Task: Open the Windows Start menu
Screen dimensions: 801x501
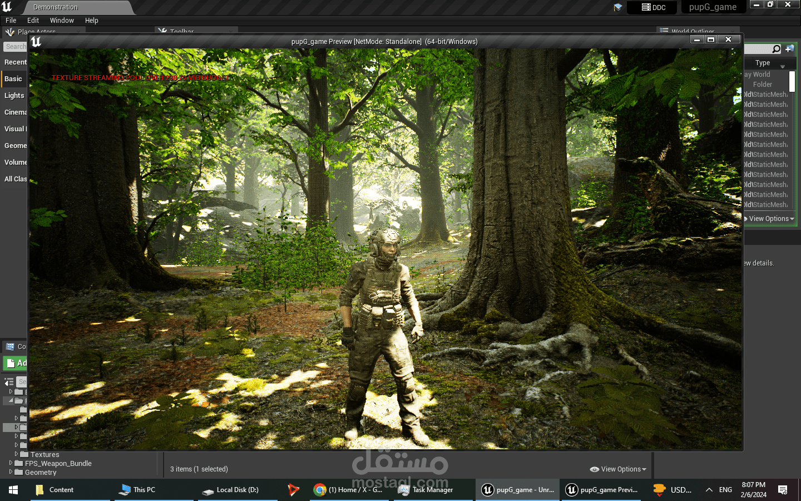Action: tap(13, 490)
